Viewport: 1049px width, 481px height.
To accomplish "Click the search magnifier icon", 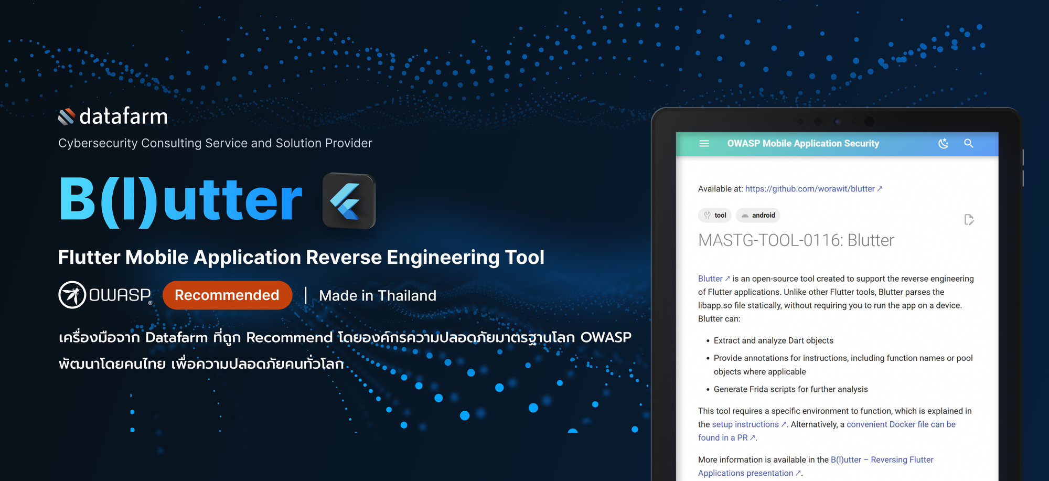I will click(968, 143).
